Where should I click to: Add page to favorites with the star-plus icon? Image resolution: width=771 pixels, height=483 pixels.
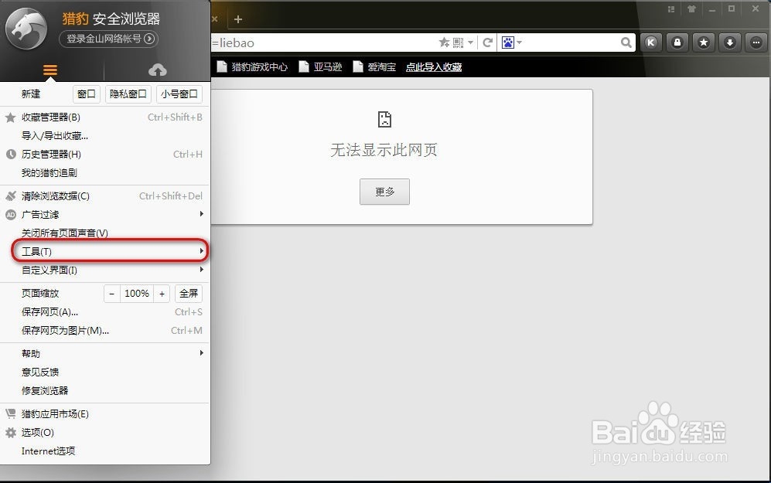[x=442, y=43]
